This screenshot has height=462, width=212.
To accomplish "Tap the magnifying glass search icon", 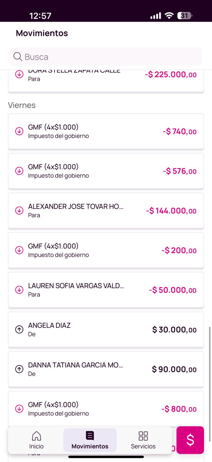I will coord(18,57).
